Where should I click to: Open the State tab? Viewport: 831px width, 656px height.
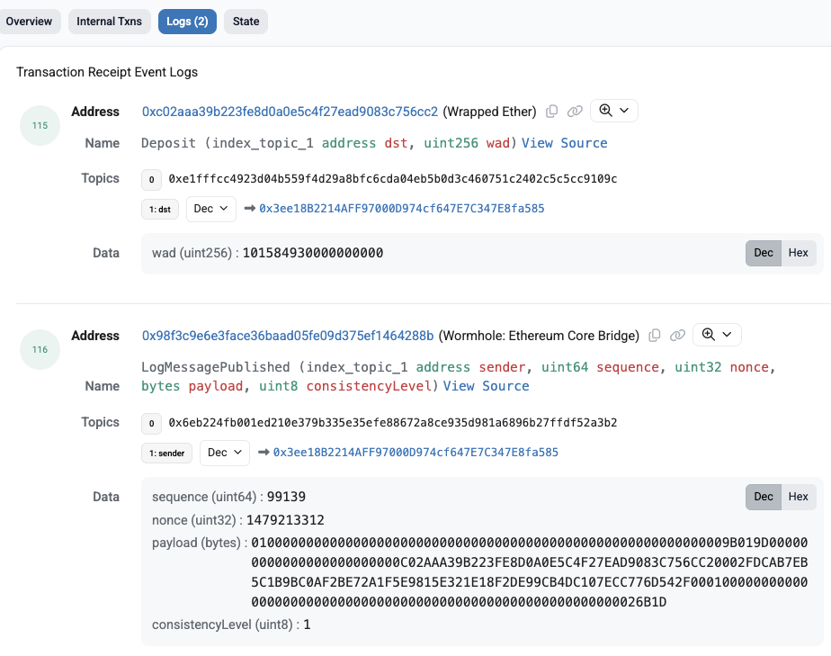246,22
